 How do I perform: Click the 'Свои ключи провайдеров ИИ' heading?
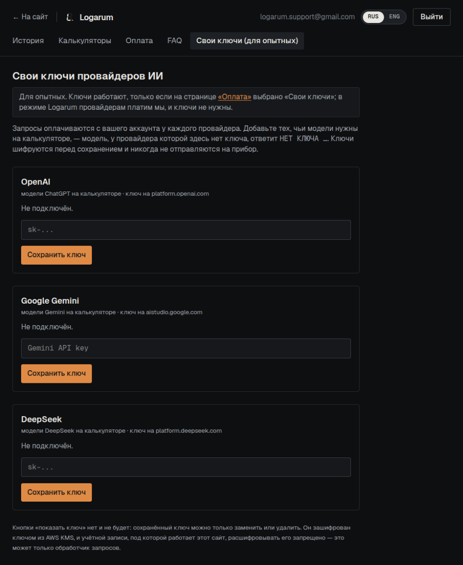point(88,76)
